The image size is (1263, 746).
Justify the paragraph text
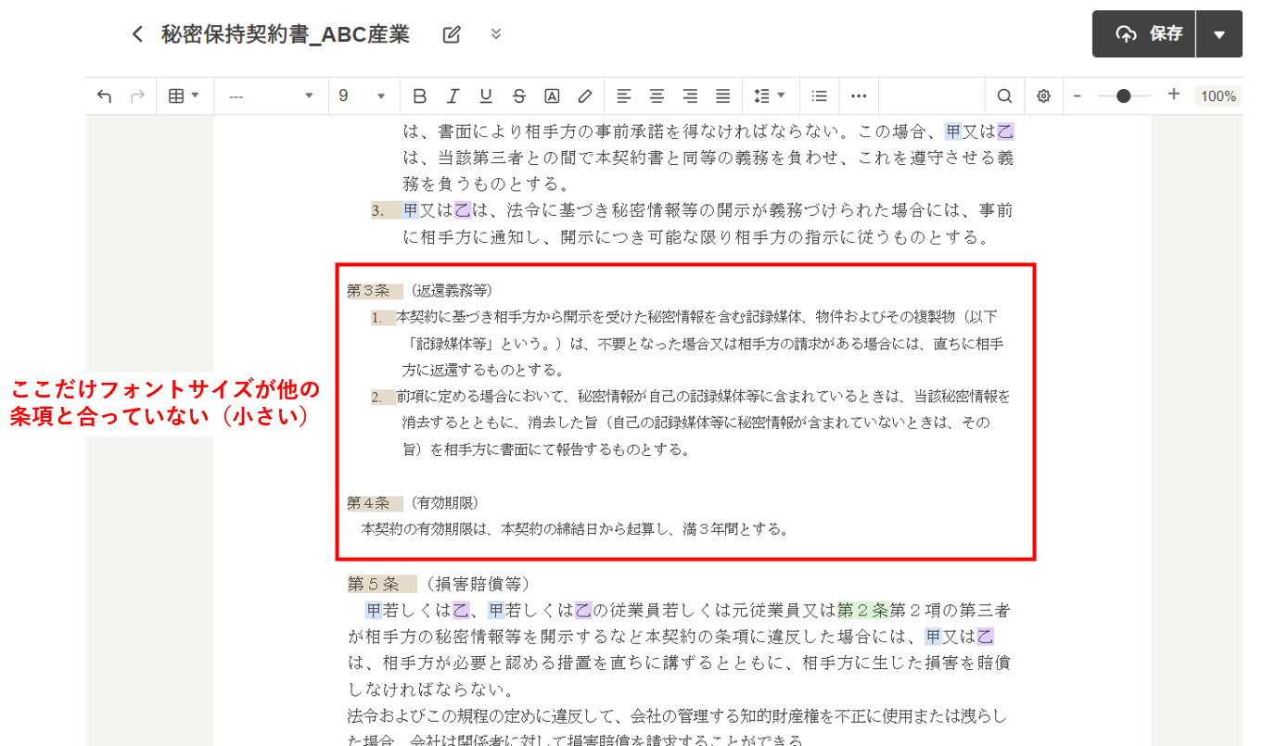point(723,95)
